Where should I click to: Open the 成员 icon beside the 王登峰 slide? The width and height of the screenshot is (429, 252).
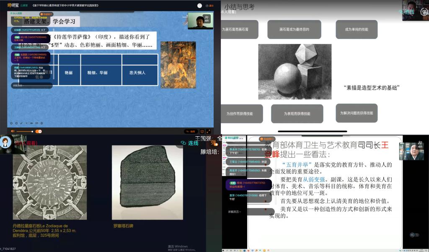(x=421, y=145)
